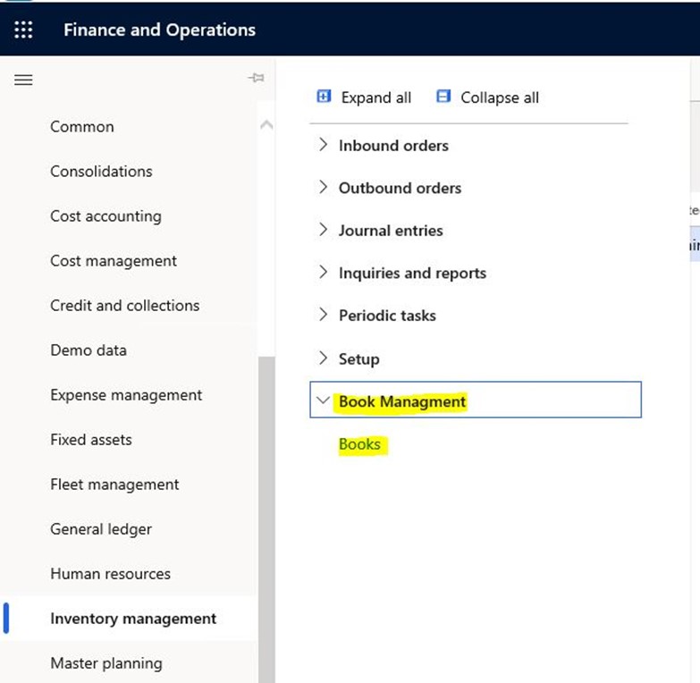Click the Expand all plus icon
This screenshot has width=700, height=683.
click(x=325, y=97)
